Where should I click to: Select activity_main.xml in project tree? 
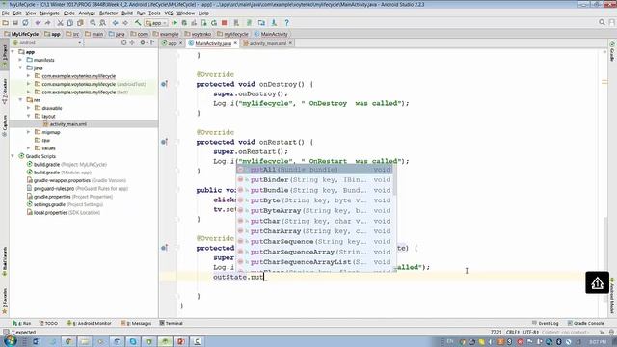click(67, 124)
